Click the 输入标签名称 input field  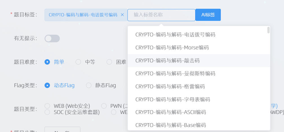[161, 15]
